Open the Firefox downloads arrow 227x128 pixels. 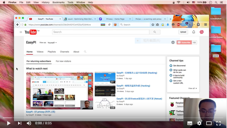point(168,25)
